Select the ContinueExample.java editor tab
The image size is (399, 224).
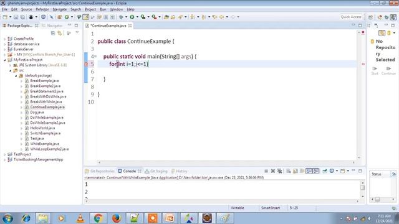coord(108,26)
